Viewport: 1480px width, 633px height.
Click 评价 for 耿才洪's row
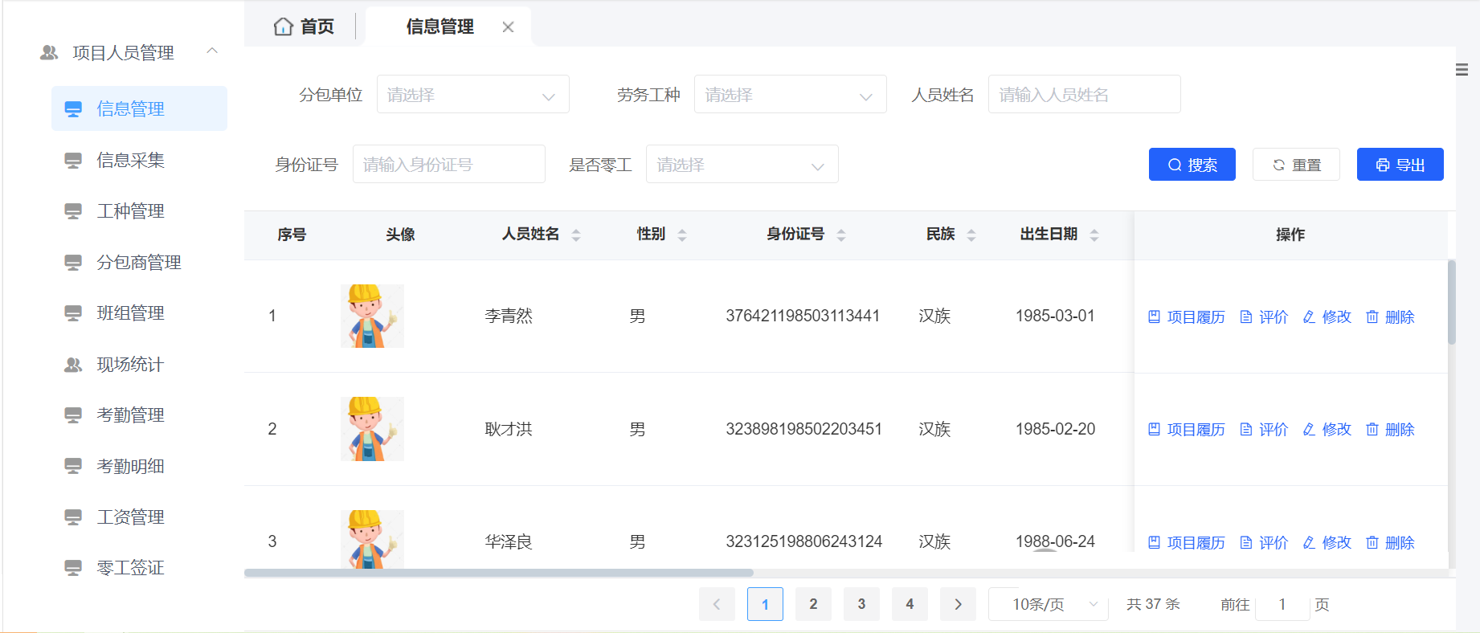pyautogui.click(x=1264, y=430)
